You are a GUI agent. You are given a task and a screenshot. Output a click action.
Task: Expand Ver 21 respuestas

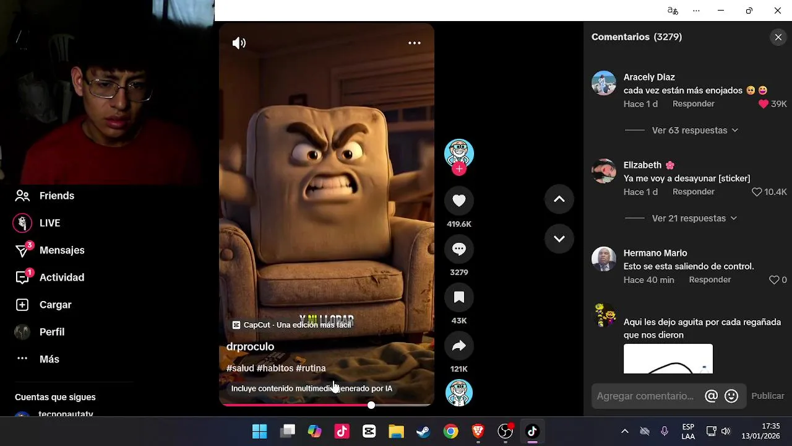(694, 218)
